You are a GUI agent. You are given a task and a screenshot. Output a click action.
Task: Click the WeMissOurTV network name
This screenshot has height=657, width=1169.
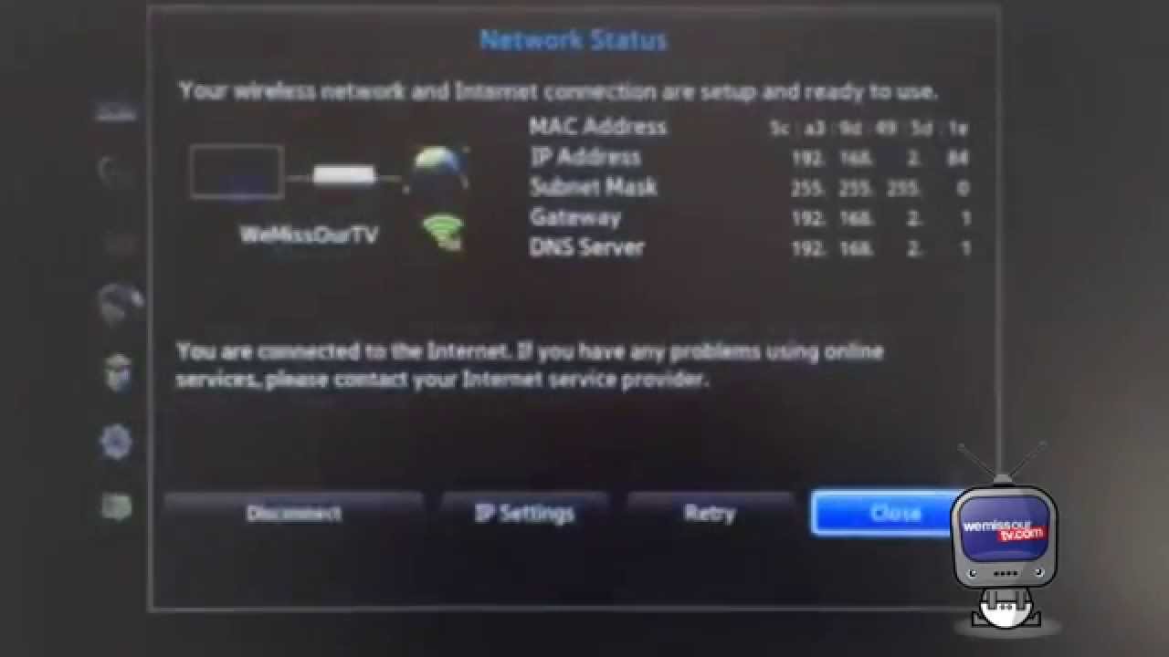pos(309,235)
